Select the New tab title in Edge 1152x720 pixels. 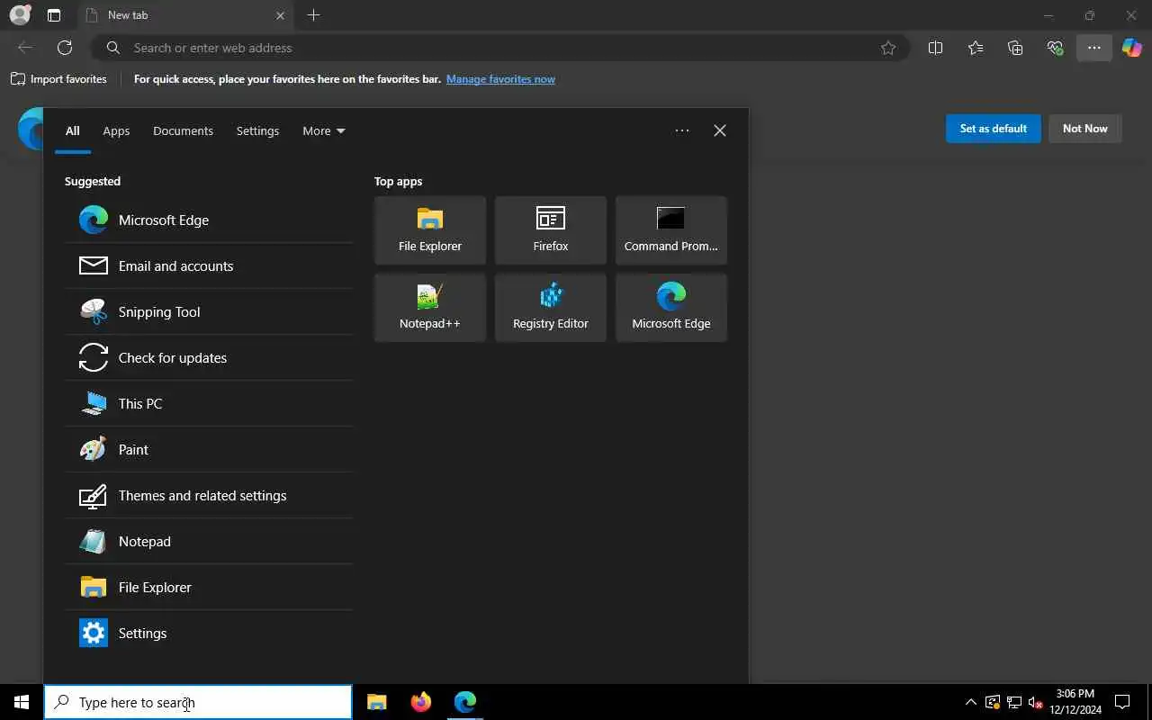[x=129, y=15]
